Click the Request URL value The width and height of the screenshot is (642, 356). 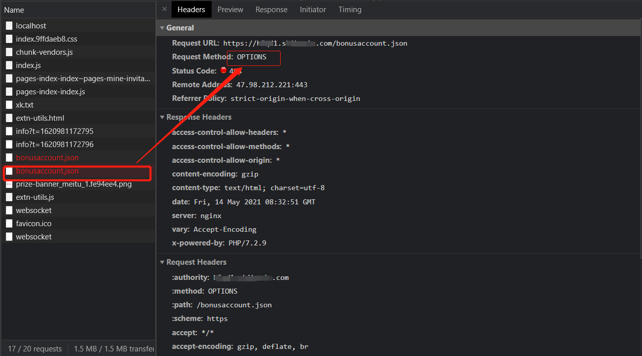click(315, 44)
